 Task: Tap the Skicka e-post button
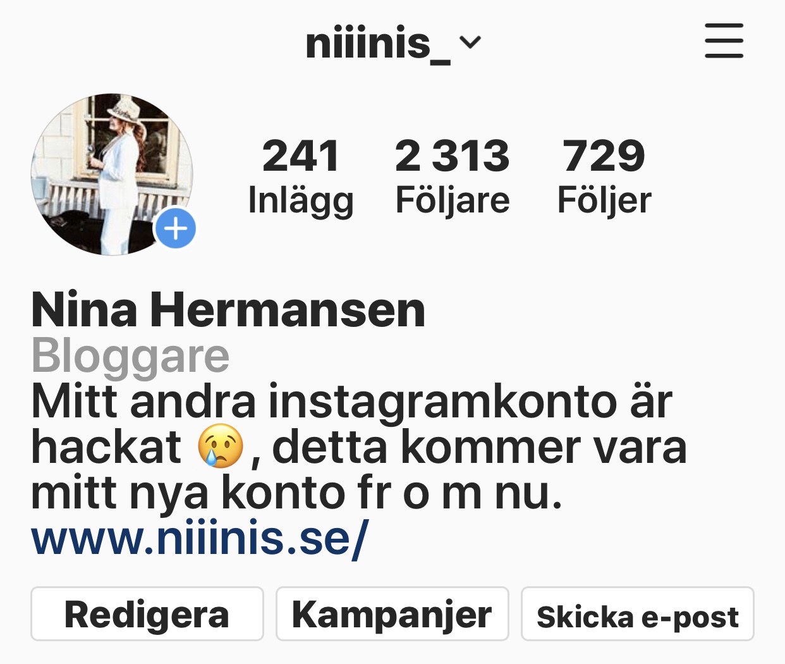pos(637,614)
